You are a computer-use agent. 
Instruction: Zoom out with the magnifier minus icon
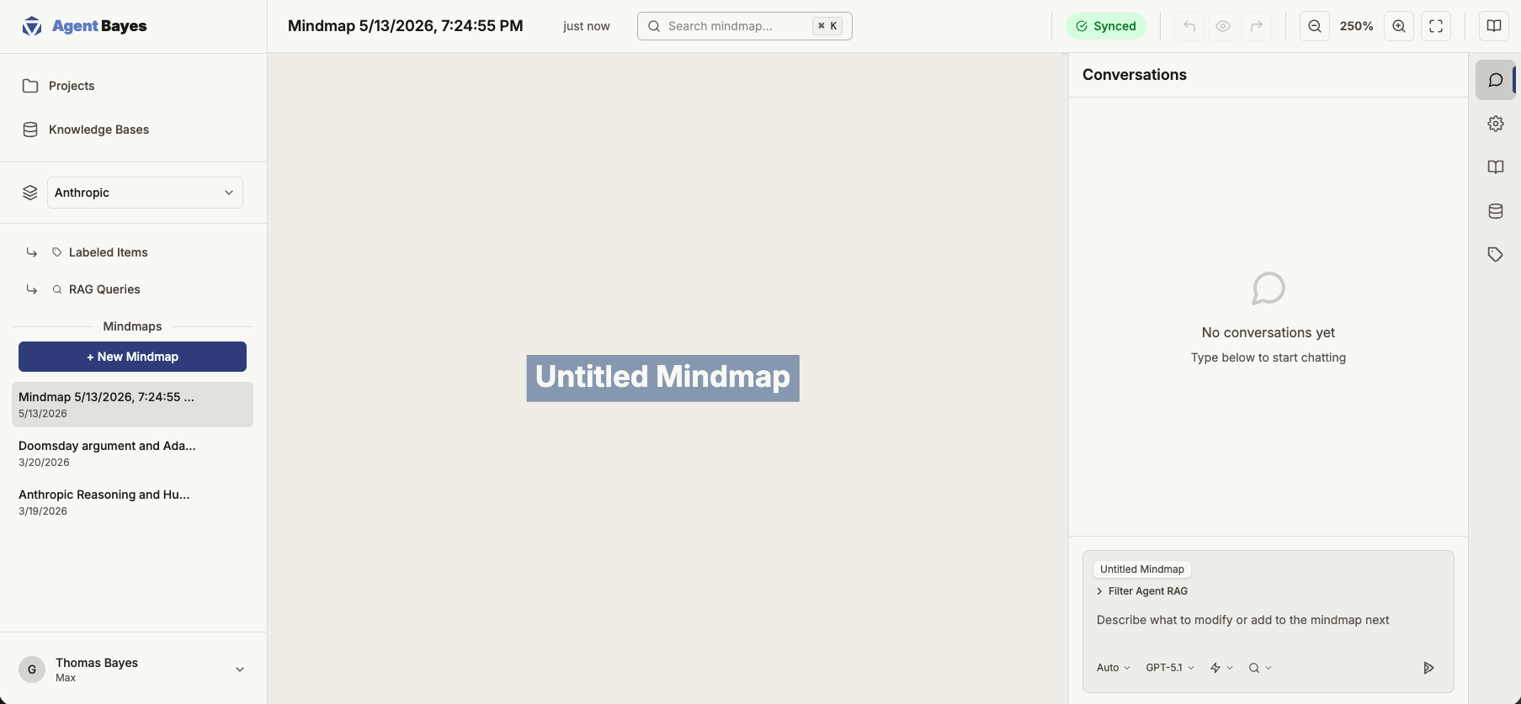pos(1315,26)
